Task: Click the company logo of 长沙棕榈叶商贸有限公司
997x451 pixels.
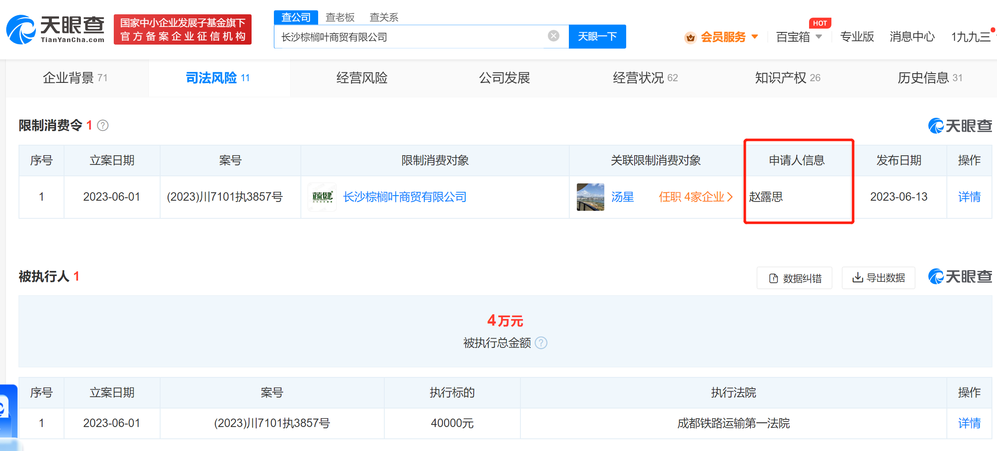Action: coord(322,197)
